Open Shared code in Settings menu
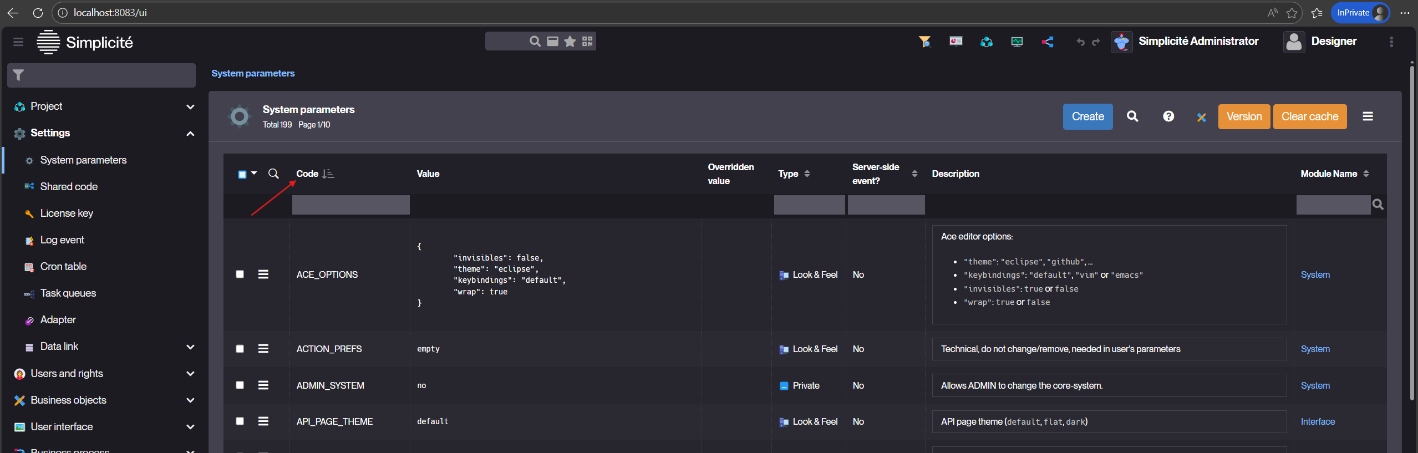 pos(69,187)
